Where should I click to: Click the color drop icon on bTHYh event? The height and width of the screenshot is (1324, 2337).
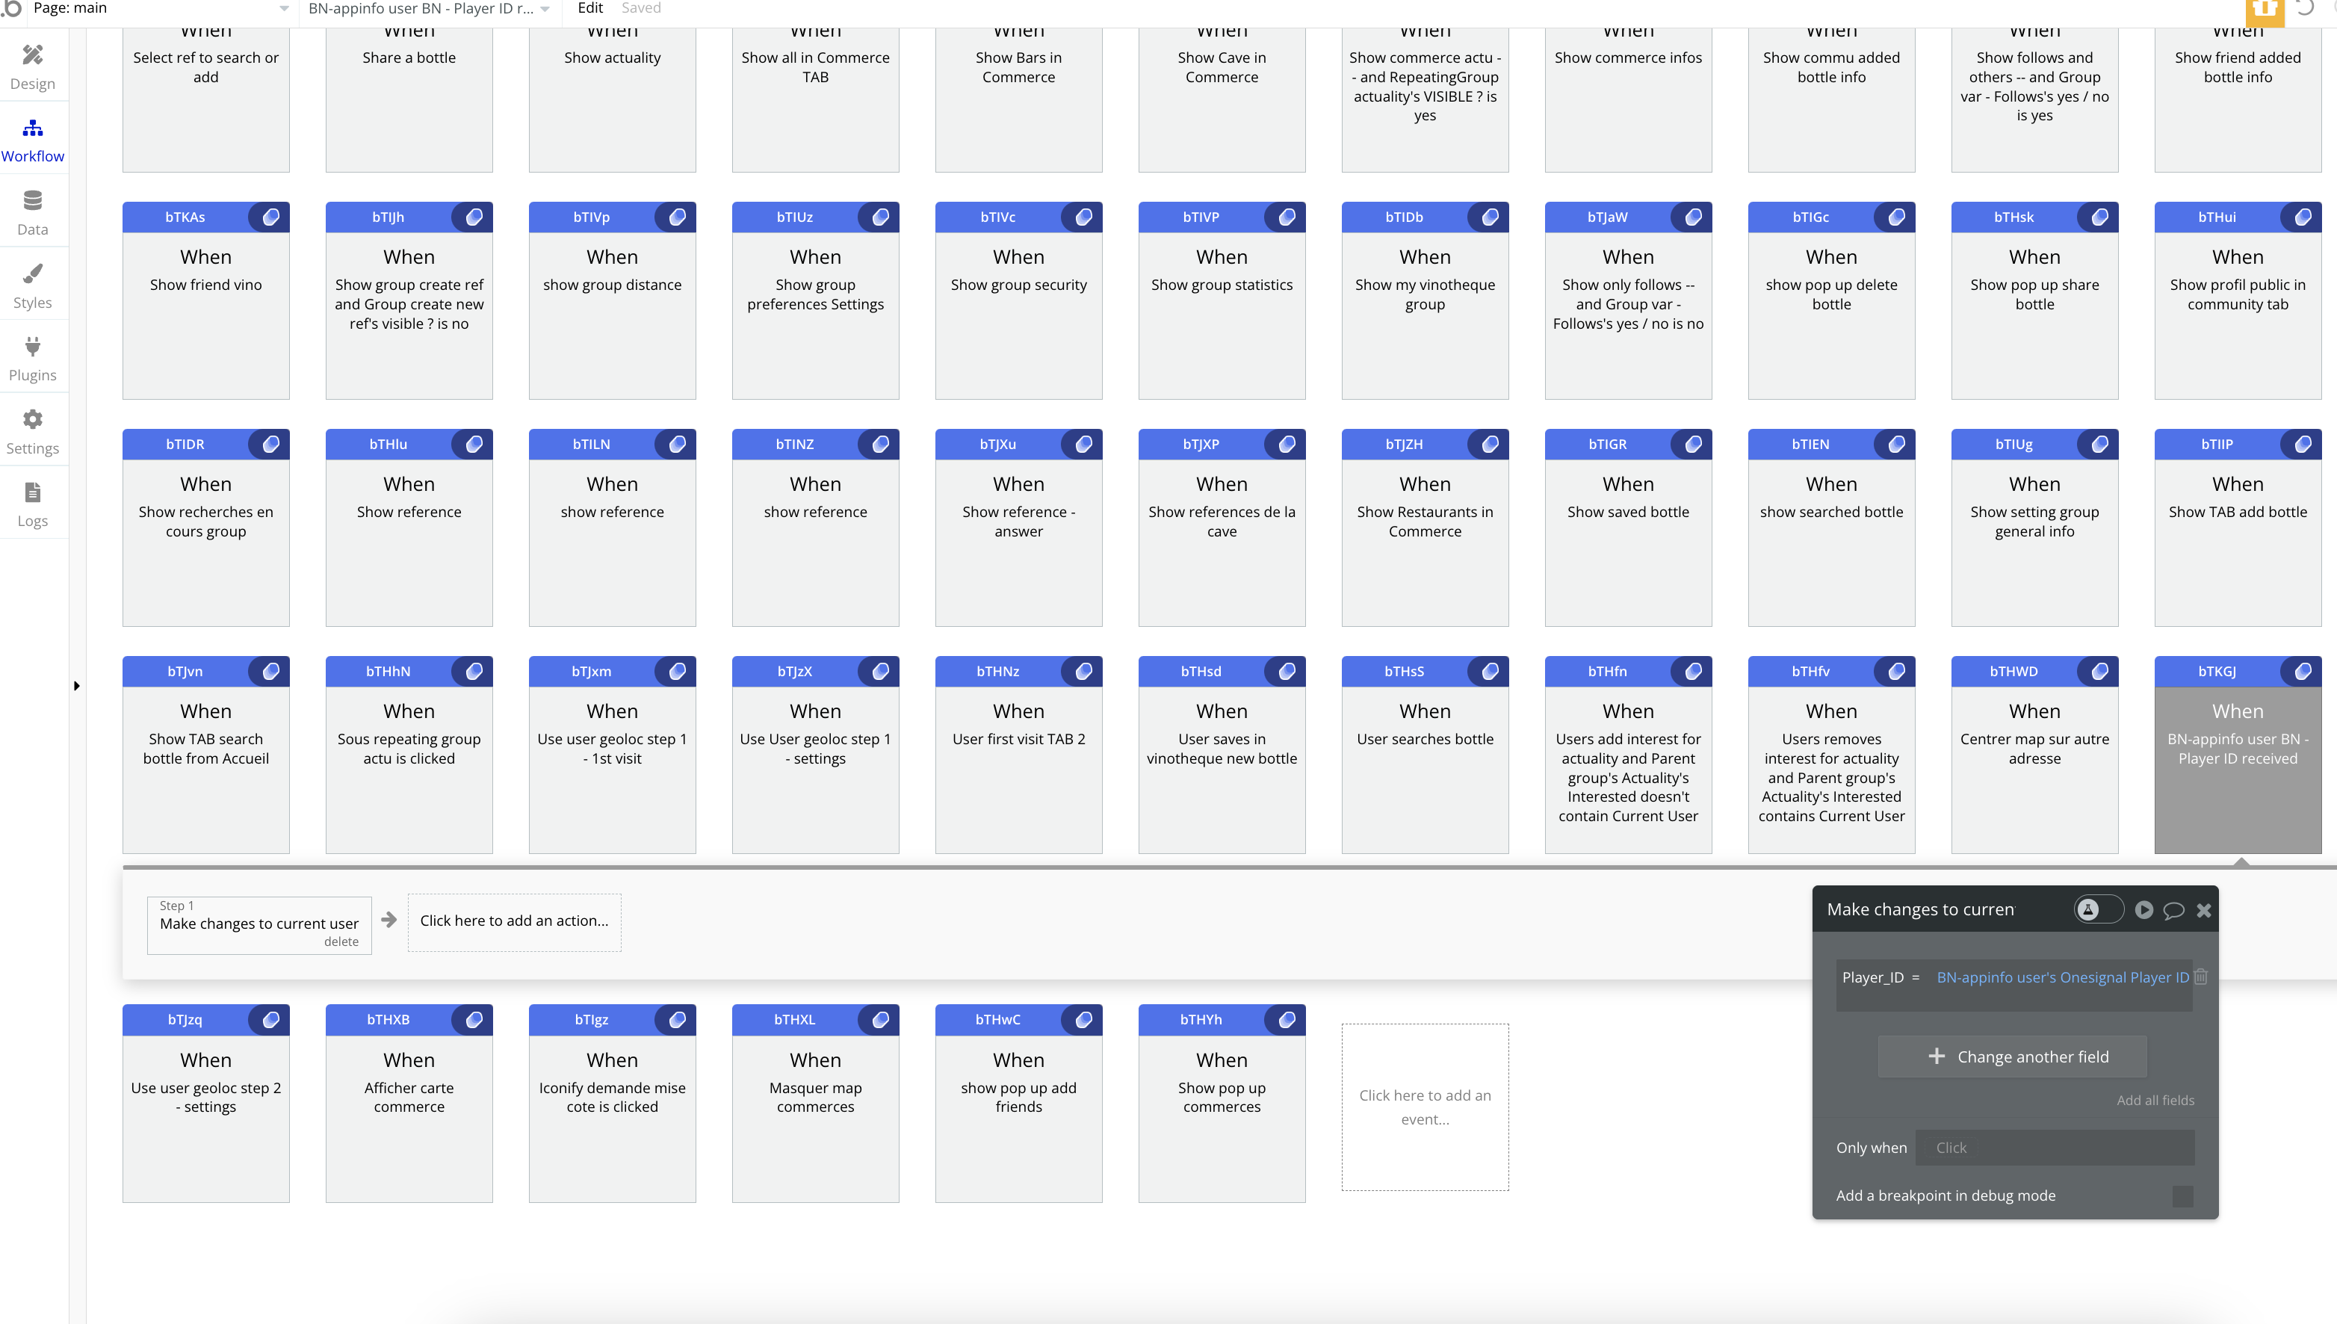(1287, 1019)
